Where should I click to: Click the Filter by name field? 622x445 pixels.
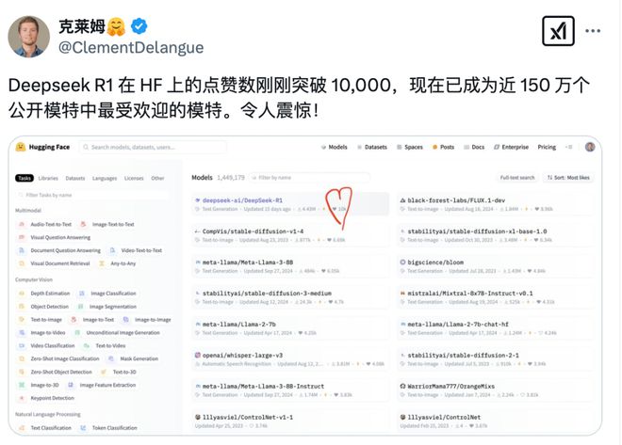[x=310, y=178]
